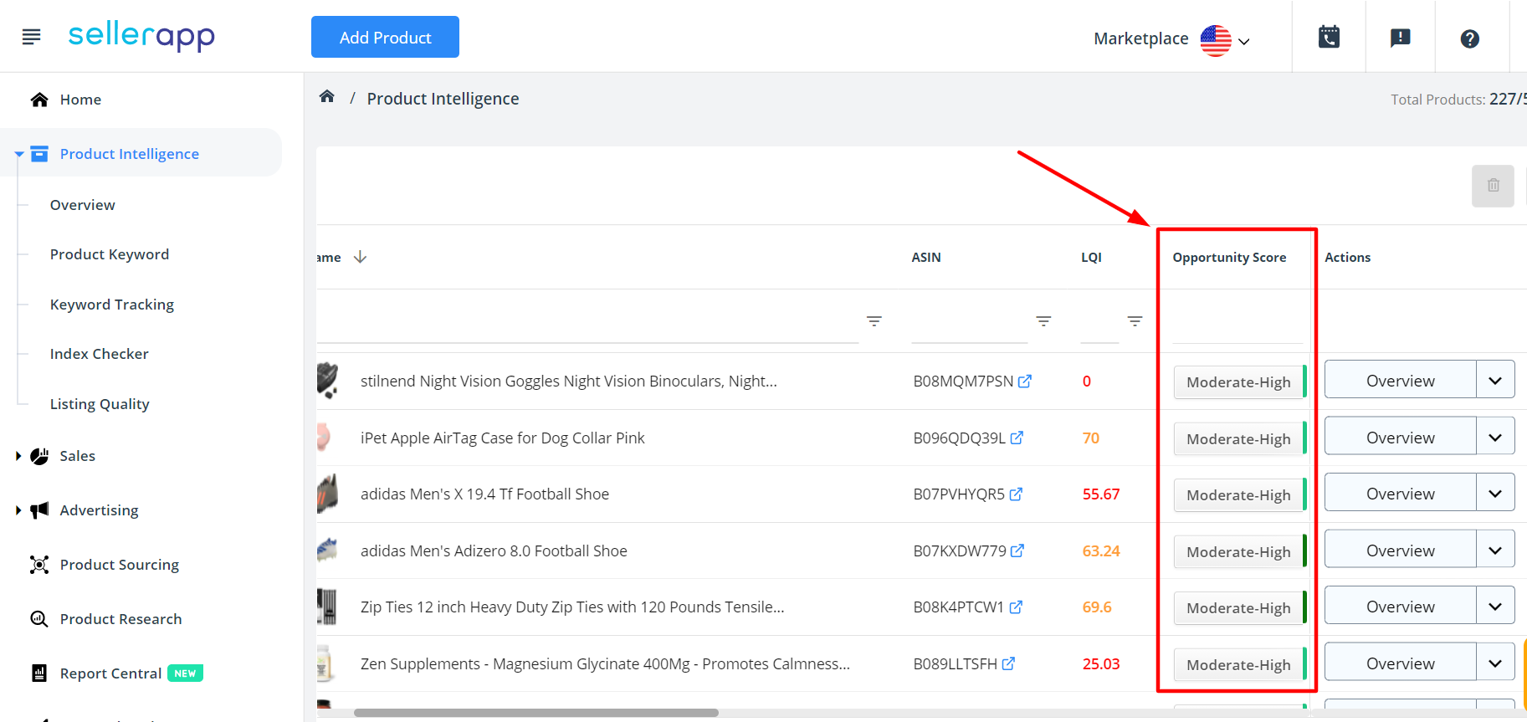Click the ASIN filter input field
Viewport: 1527px width, 722px height.
969,321
